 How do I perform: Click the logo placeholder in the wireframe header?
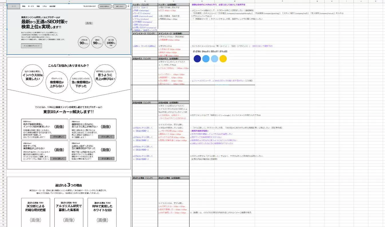click(x=13, y=6)
